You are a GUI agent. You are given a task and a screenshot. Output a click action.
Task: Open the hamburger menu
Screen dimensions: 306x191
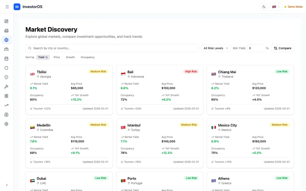7,7
